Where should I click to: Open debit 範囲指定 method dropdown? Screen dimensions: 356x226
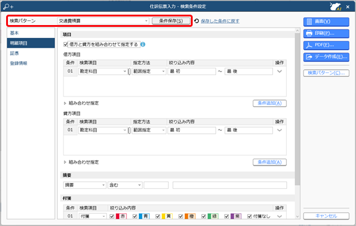(x=149, y=71)
